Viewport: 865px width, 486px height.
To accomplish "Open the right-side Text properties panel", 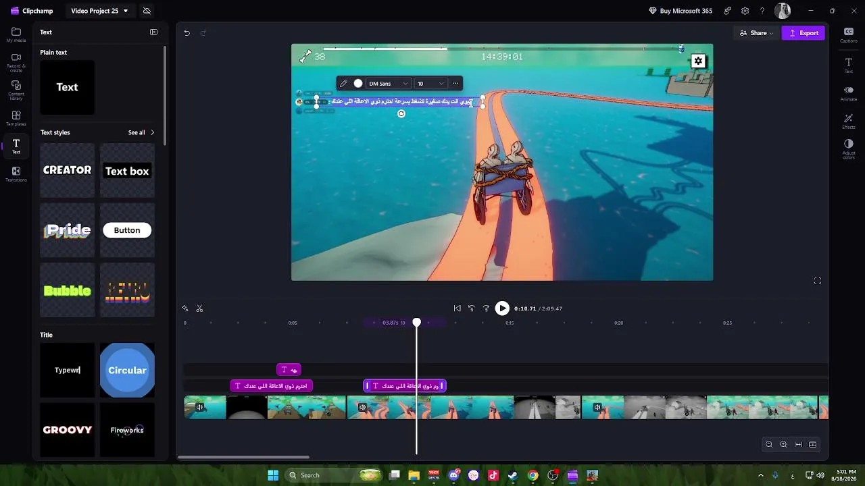I will click(849, 65).
